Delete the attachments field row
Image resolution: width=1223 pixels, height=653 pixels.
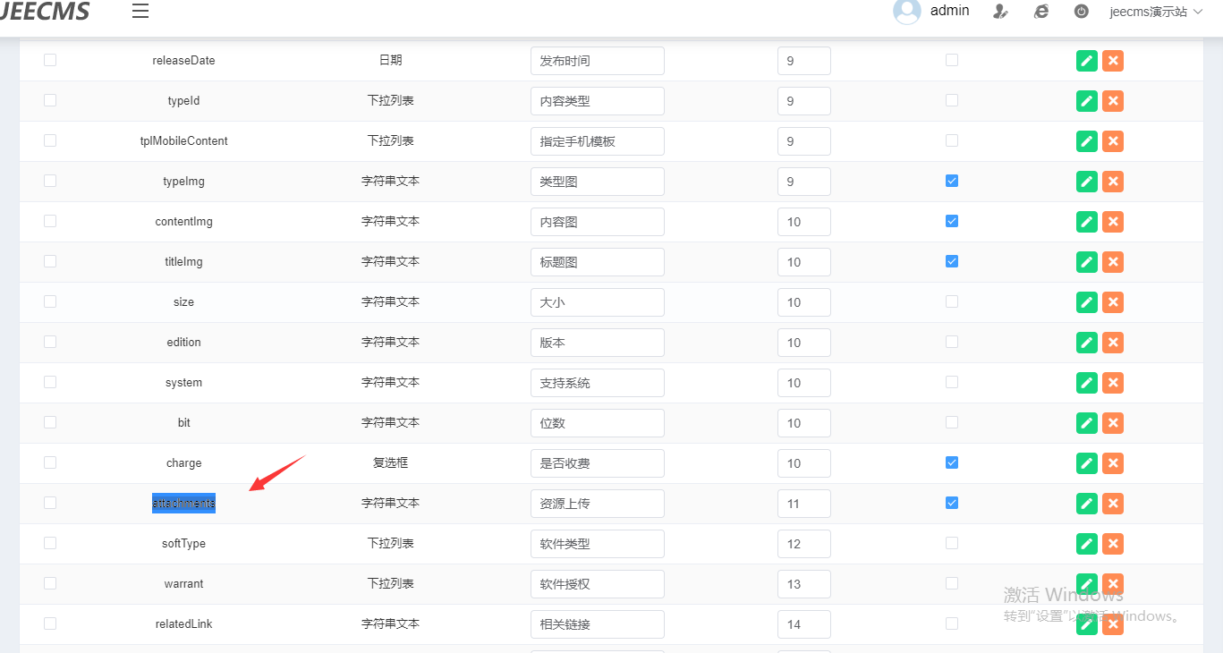coord(1113,504)
